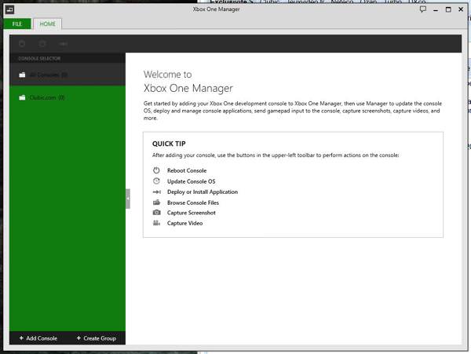Collapse the console selector side panel

[x=128, y=199]
